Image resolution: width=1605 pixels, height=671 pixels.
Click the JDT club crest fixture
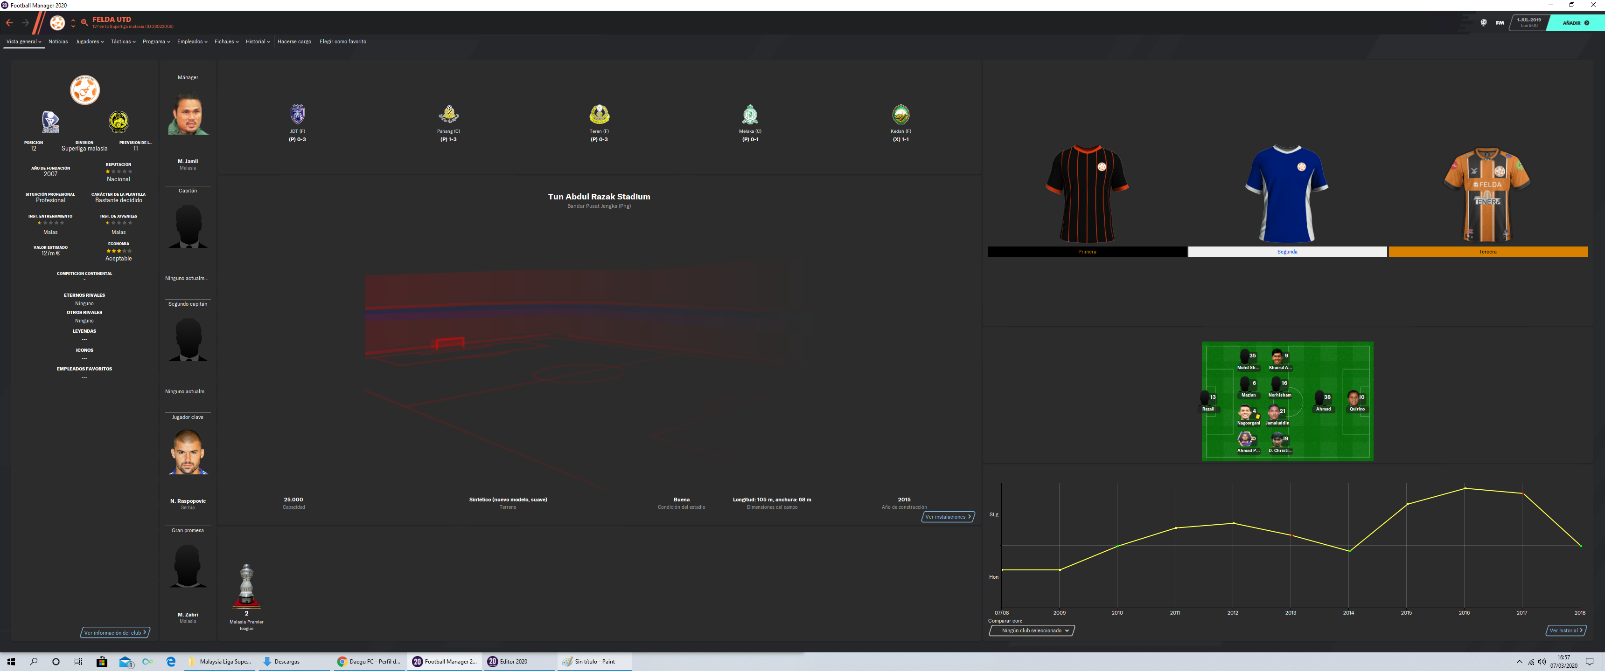coord(298,115)
